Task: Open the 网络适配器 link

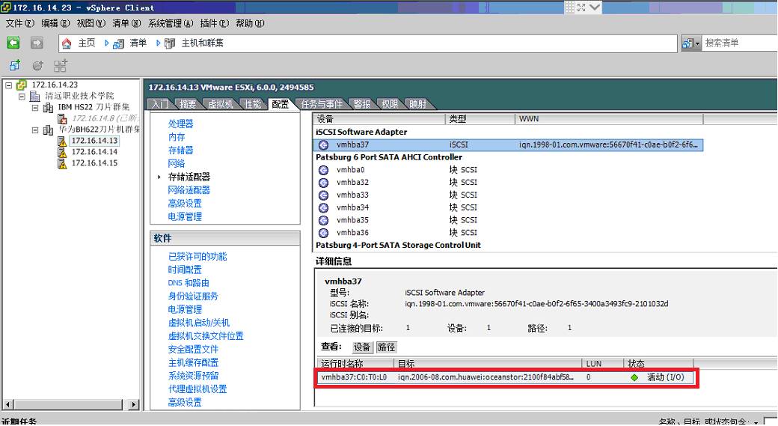Action: [x=189, y=190]
